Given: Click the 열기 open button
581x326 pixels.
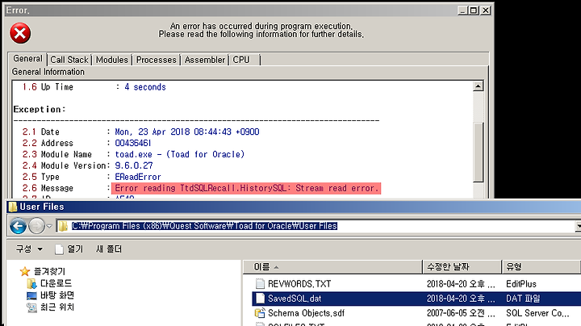Looking at the screenshot, I should click(69, 249).
